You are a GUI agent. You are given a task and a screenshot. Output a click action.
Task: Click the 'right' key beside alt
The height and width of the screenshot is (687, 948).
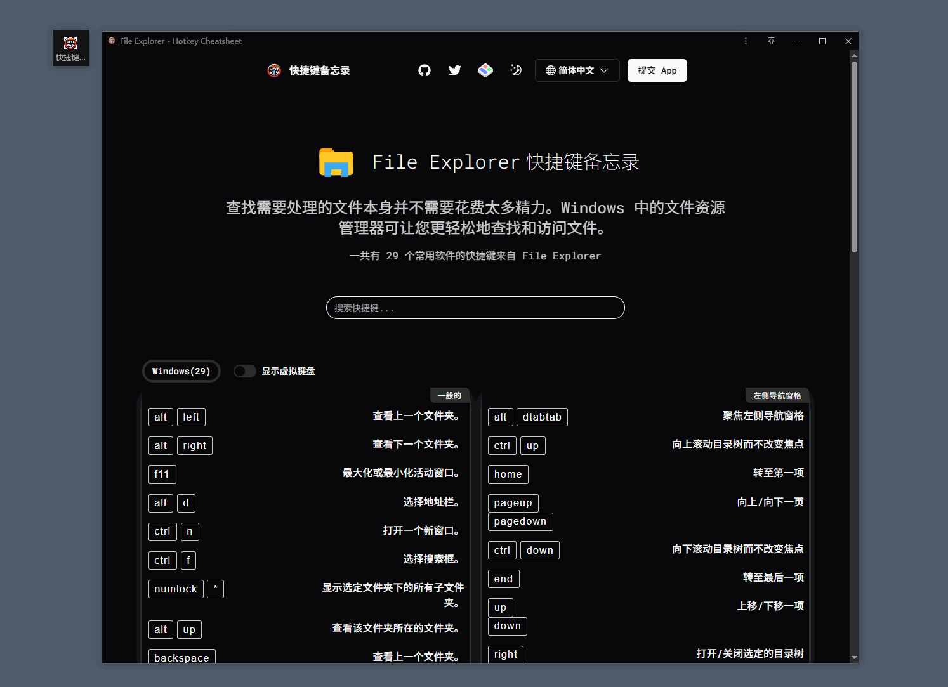click(194, 445)
